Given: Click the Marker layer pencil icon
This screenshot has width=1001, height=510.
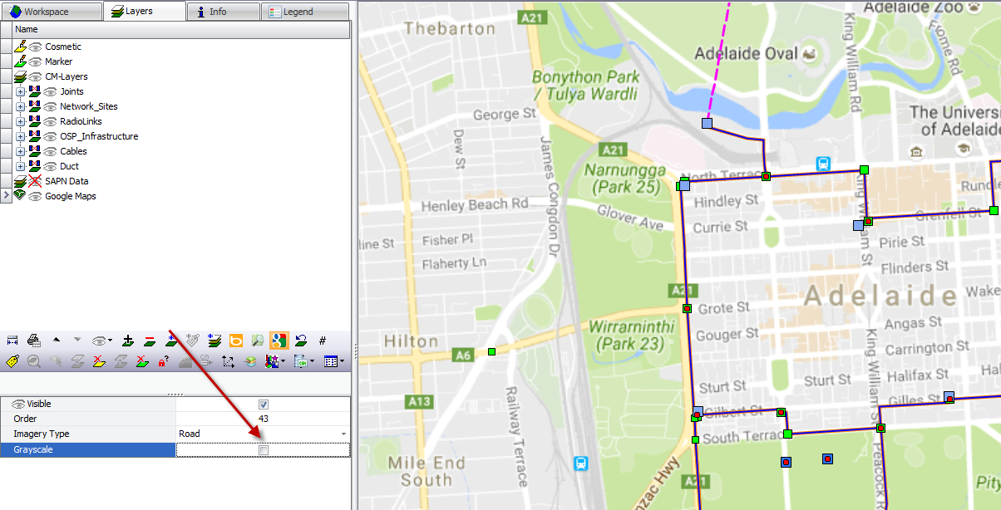Looking at the screenshot, I should tap(21, 61).
